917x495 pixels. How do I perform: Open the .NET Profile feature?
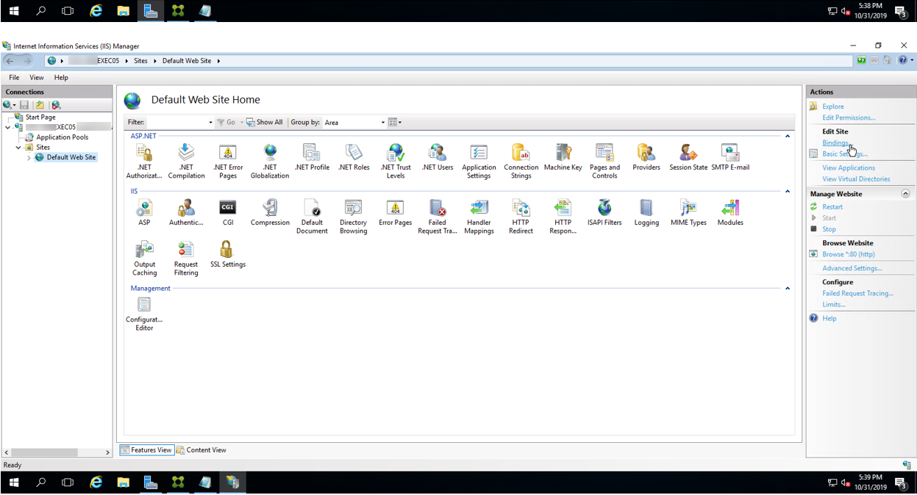(312, 157)
